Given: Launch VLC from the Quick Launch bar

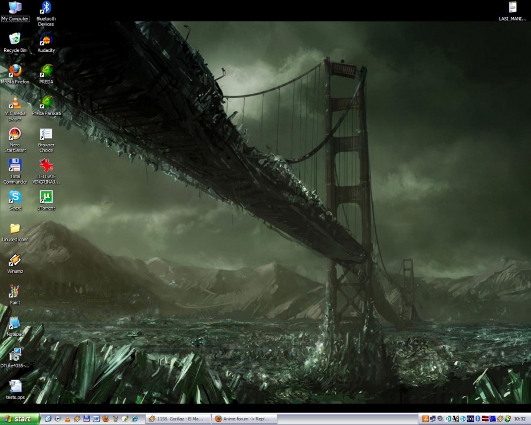Looking at the screenshot, I should click(x=67, y=419).
